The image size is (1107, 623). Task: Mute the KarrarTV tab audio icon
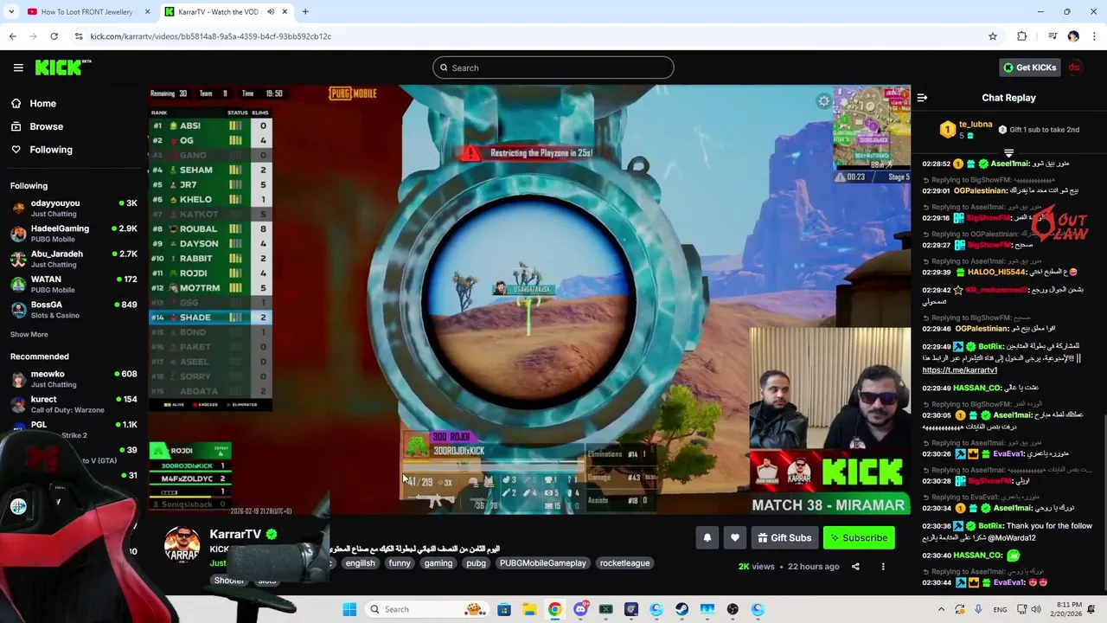(x=271, y=12)
